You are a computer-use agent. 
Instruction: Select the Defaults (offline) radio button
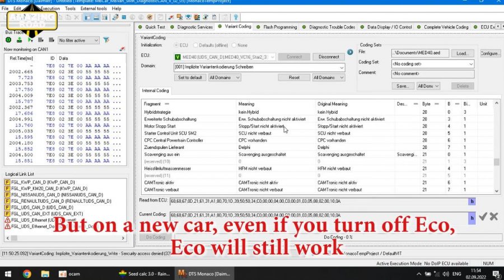(x=196, y=45)
